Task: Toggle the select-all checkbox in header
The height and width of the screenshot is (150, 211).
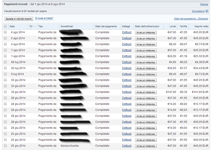Action: (x=5, y=26)
